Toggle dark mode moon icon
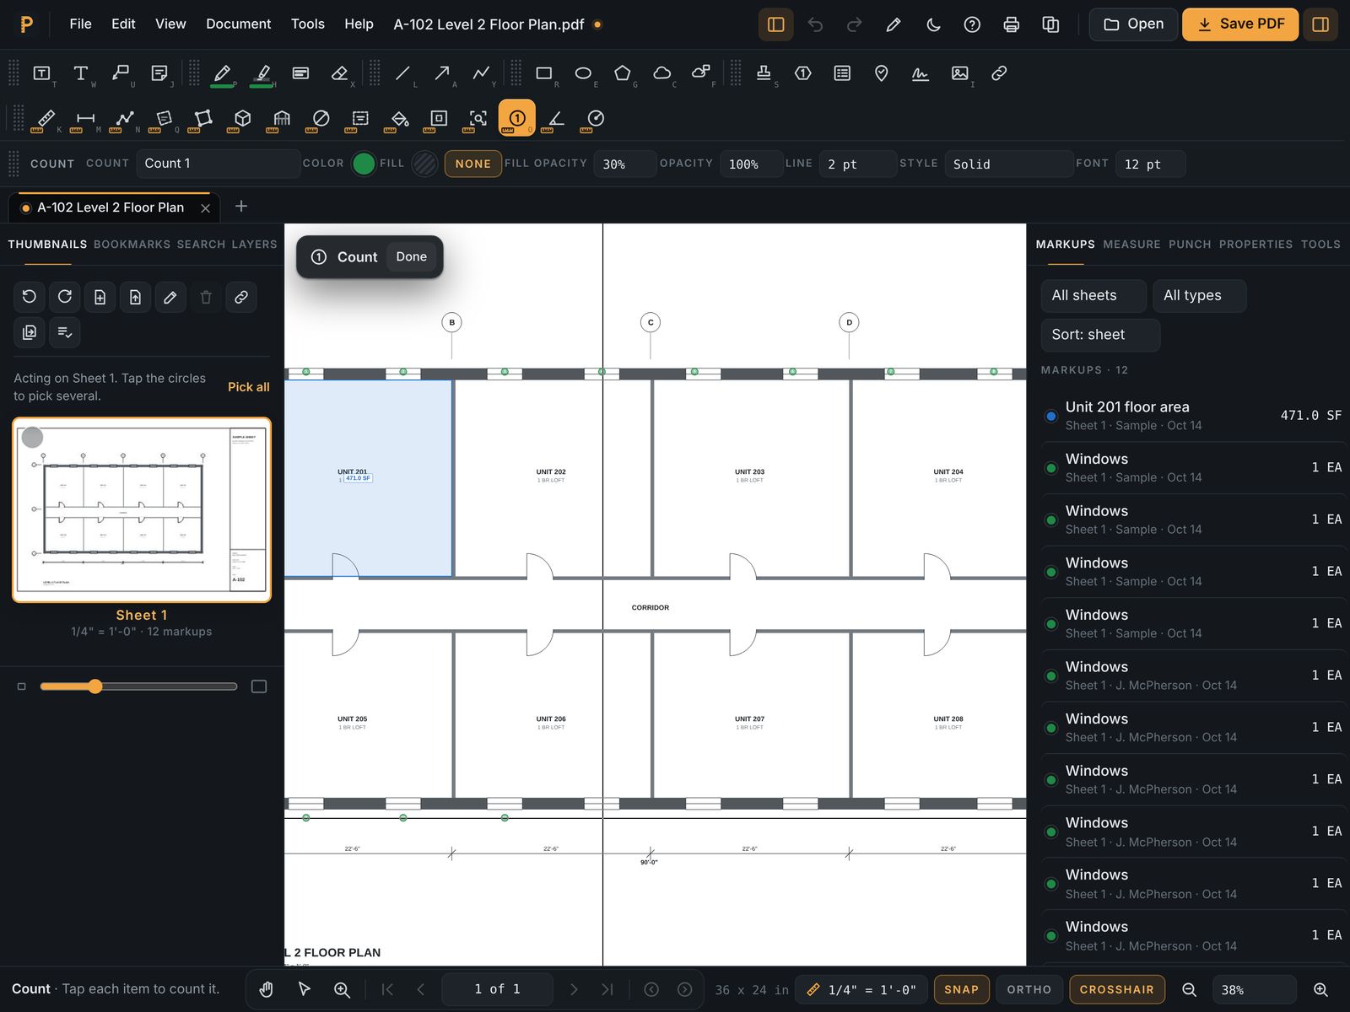The width and height of the screenshot is (1350, 1012). 933,24
